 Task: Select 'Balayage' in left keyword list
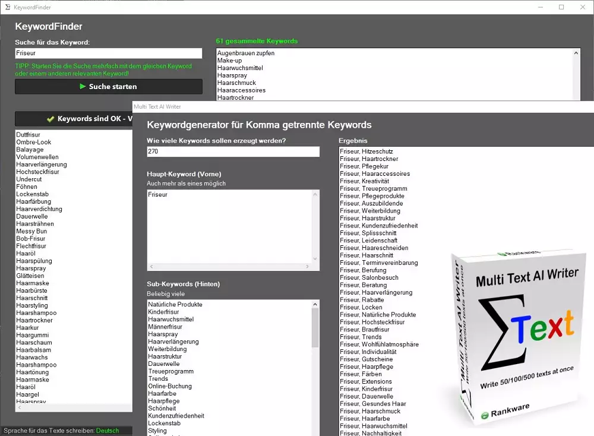[30, 150]
